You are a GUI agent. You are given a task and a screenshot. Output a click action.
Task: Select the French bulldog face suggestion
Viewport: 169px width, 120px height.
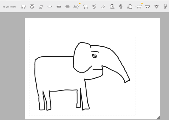coord(94,7)
